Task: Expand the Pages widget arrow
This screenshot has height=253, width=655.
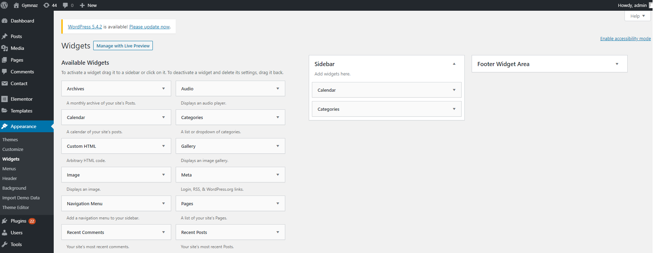Action: [278, 204]
